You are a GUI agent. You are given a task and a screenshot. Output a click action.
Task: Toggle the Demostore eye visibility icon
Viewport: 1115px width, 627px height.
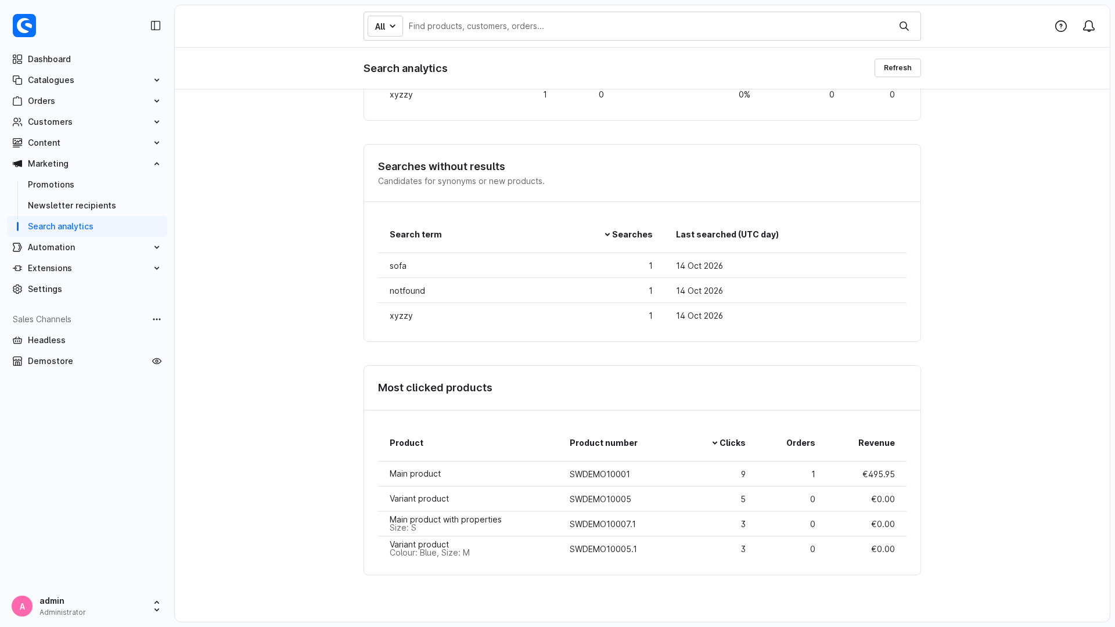(157, 361)
